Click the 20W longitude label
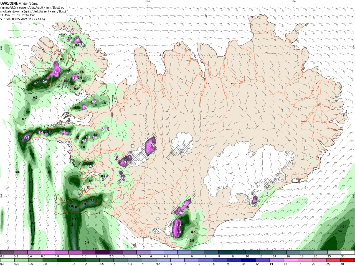The height and width of the screenshot is (266, 355). [x=148, y=1]
